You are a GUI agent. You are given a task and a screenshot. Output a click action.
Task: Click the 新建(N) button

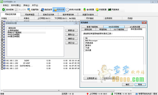click(x=71, y=31)
